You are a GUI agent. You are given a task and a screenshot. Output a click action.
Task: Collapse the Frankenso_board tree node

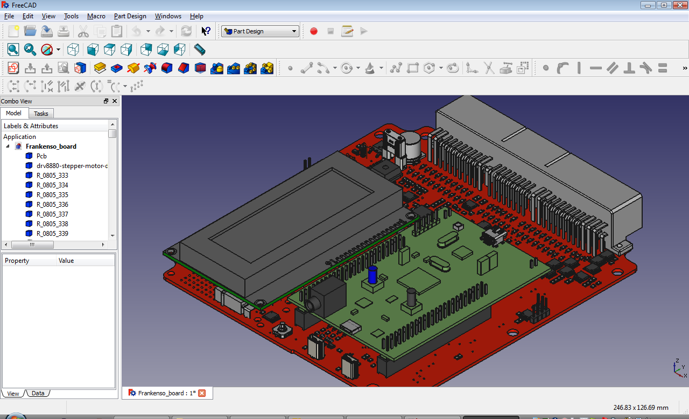click(8, 146)
